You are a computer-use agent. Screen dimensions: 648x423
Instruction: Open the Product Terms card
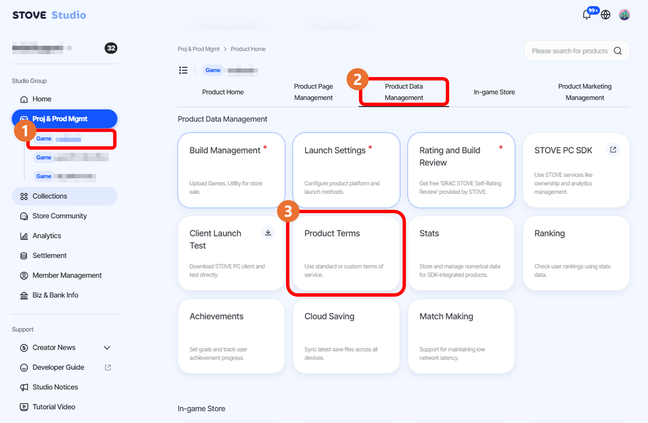346,253
